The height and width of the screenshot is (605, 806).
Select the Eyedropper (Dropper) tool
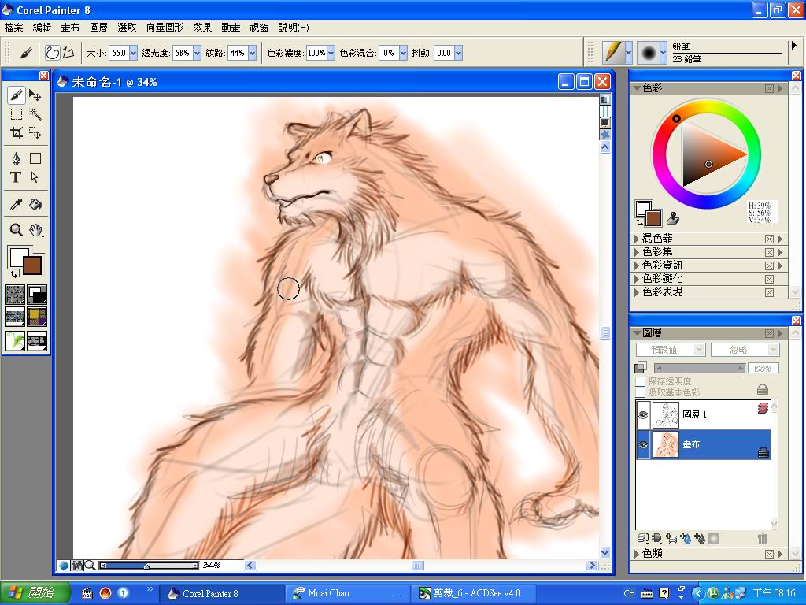click(x=16, y=204)
